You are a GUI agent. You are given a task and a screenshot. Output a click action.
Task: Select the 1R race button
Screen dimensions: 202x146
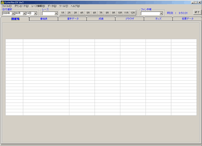tap(62, 13)
